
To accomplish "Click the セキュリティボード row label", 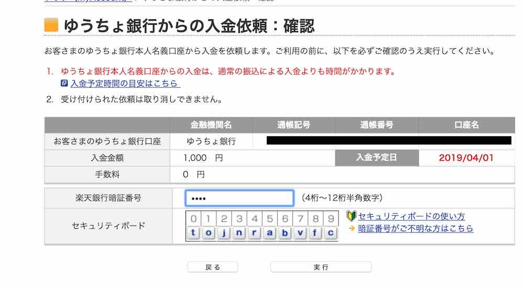I will click(x=108, y=226).
